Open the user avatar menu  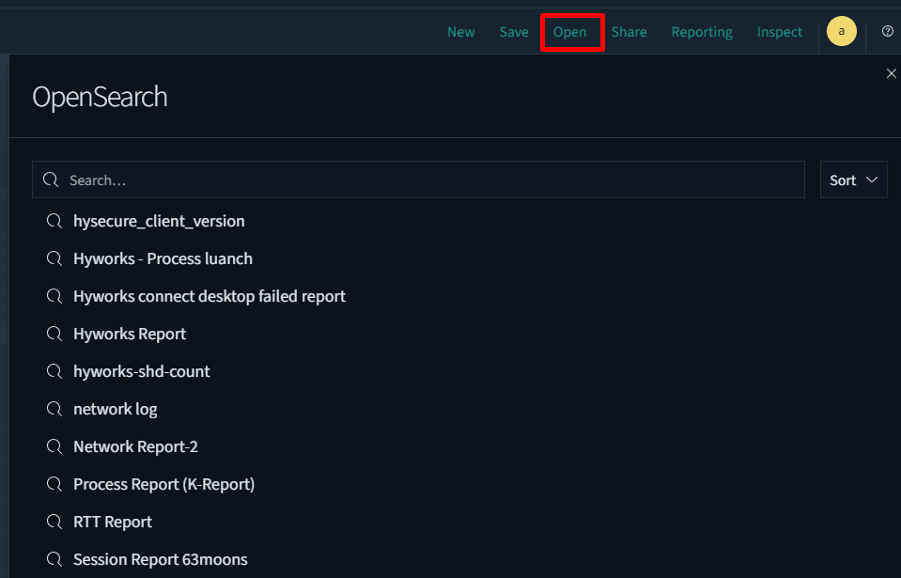[841, 31]
